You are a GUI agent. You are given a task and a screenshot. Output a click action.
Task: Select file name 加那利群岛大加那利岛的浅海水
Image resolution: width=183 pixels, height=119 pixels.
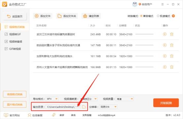(55, 56)
